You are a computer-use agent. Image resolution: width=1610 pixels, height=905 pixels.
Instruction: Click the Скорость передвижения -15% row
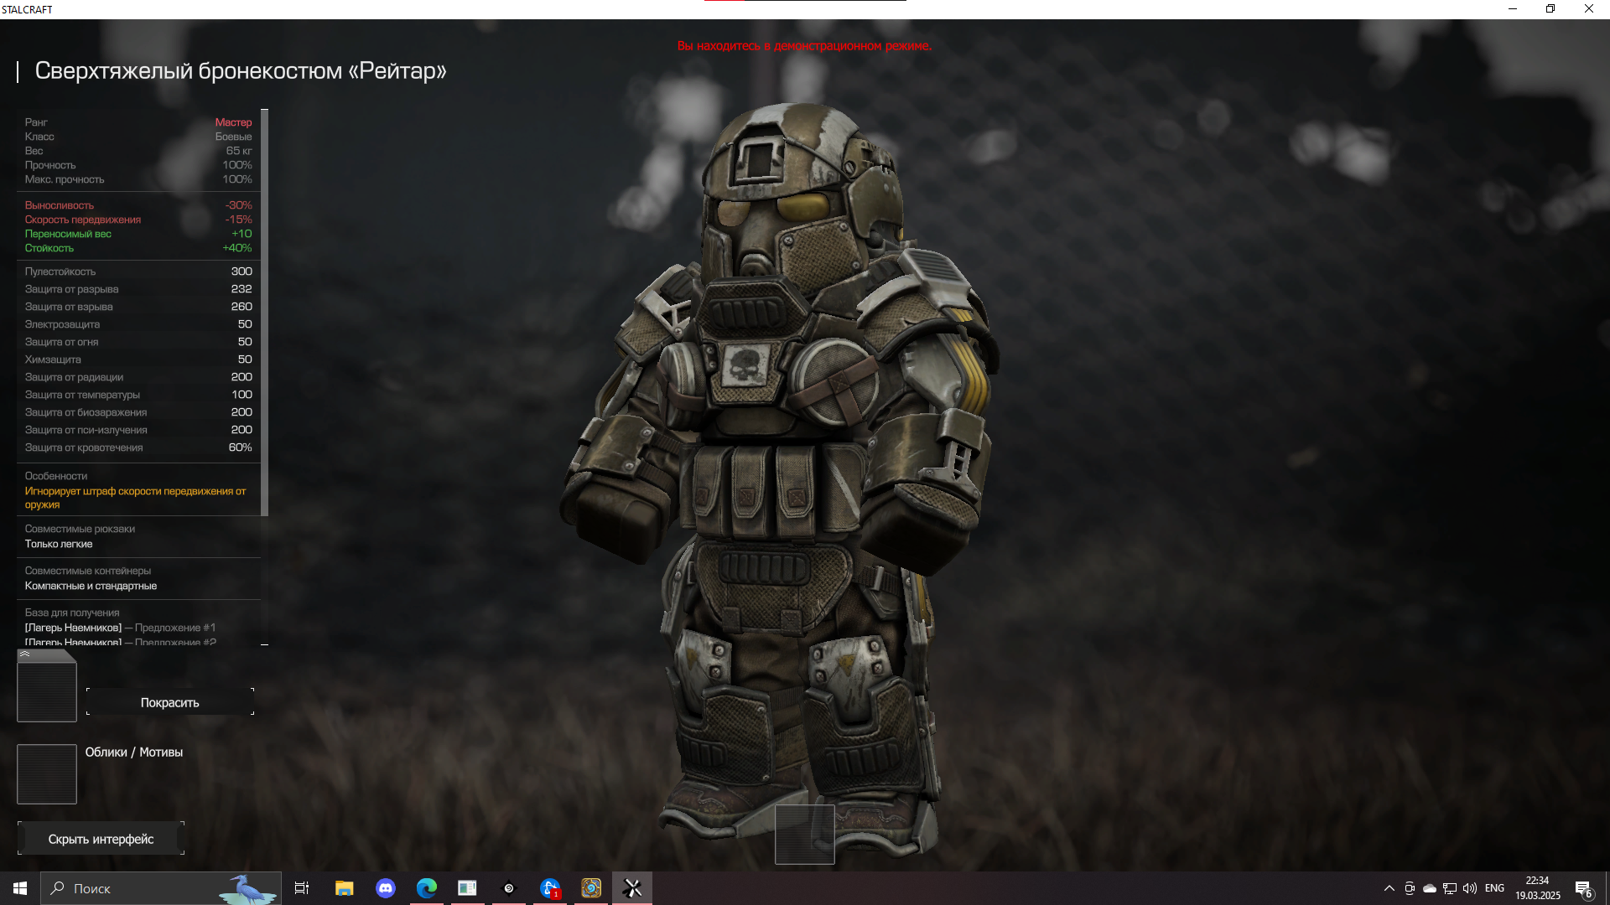click(x=138, y=220)
